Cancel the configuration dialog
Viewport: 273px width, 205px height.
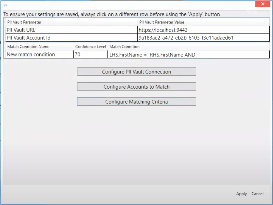[x=257, y=194]
